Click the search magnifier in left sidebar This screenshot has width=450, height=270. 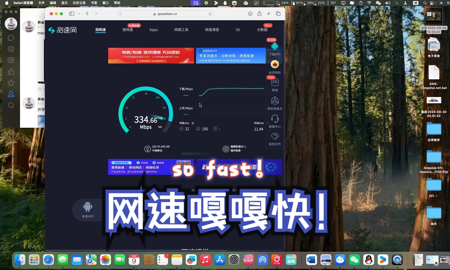tap(11, 105)
